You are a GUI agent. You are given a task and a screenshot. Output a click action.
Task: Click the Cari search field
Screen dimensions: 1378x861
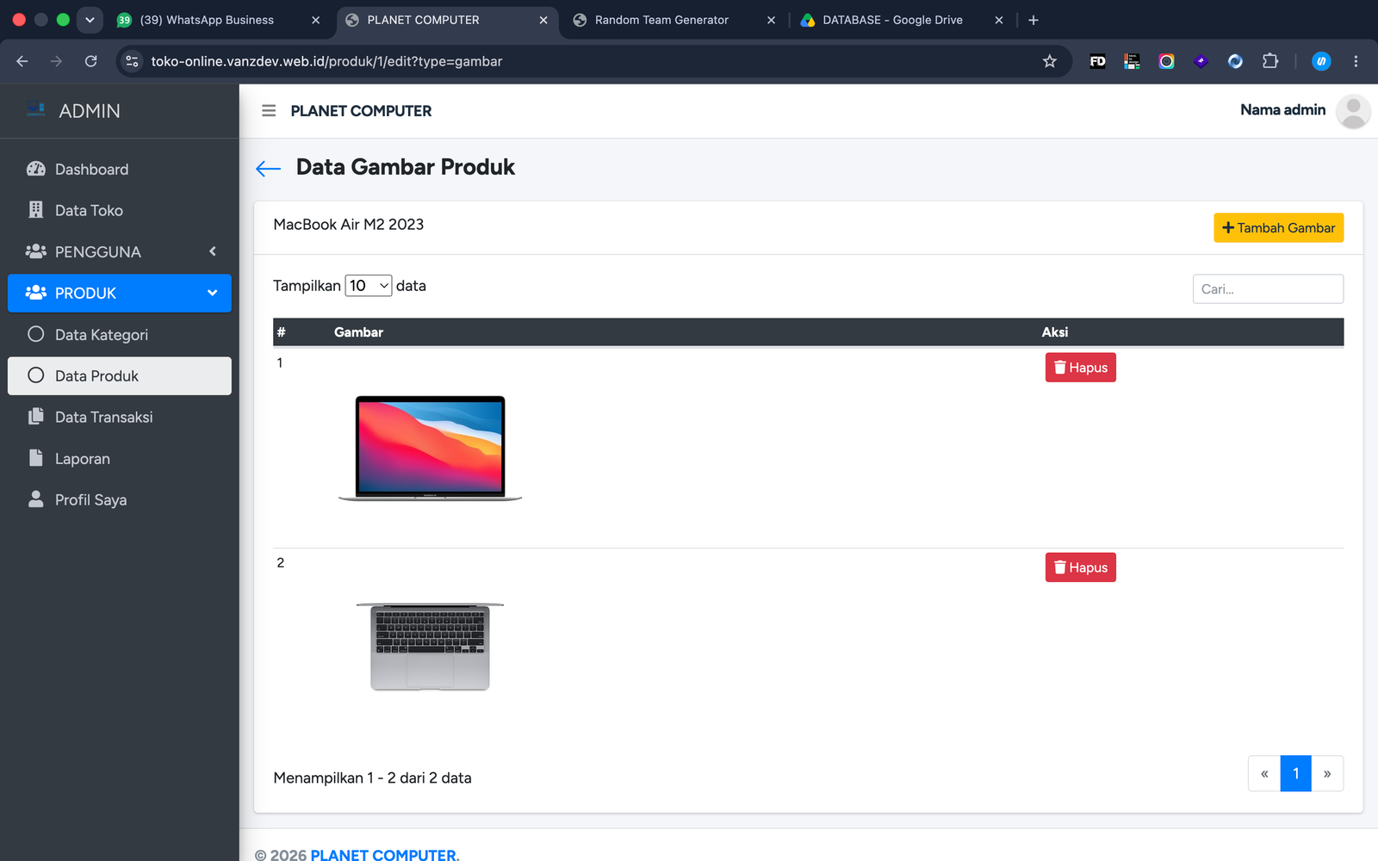pyautogui.click(x=1268, y=289)
